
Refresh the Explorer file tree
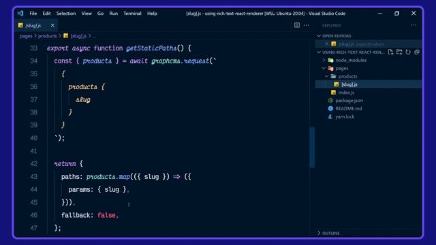pos(408,52)
